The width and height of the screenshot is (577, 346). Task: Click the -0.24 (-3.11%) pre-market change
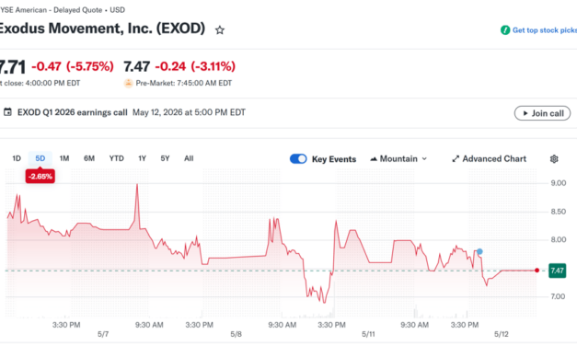pyautogui.click(x=195, y=66)
